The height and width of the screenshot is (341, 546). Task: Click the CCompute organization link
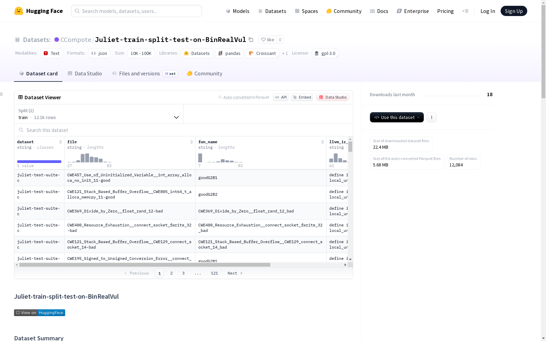(76, 40)
